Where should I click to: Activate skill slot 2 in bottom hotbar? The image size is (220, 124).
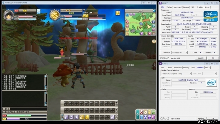71,117
